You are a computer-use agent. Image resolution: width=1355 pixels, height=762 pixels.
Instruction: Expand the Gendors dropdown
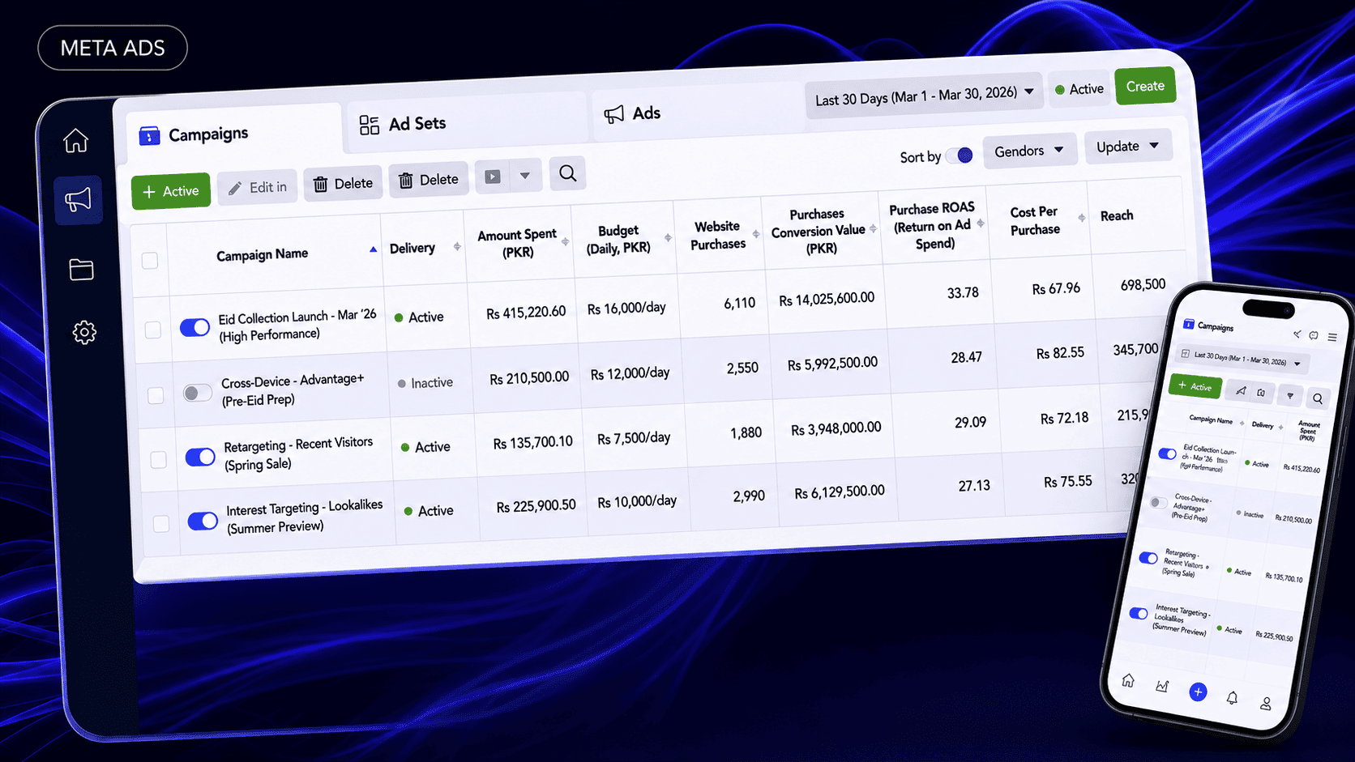(1029, 151)
